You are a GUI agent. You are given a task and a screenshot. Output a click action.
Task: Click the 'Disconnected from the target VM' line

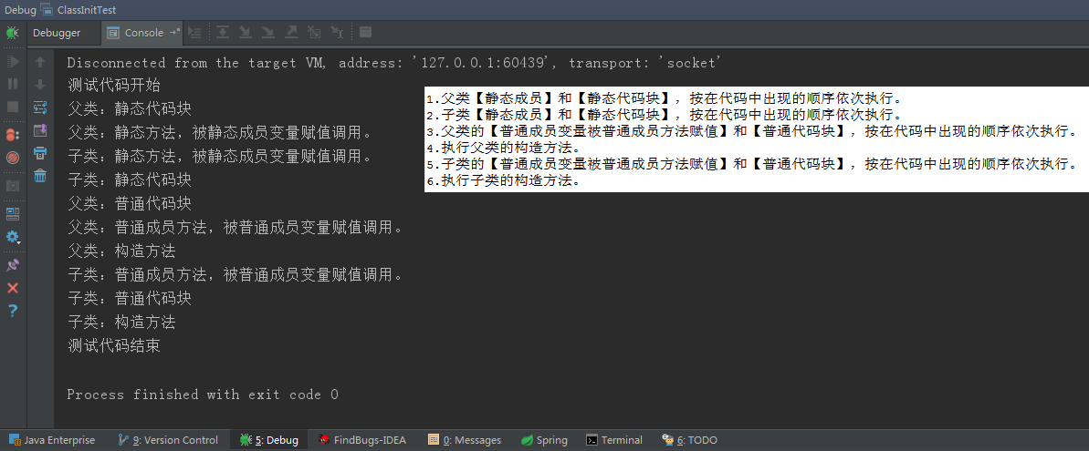click(x=394, y=63)
